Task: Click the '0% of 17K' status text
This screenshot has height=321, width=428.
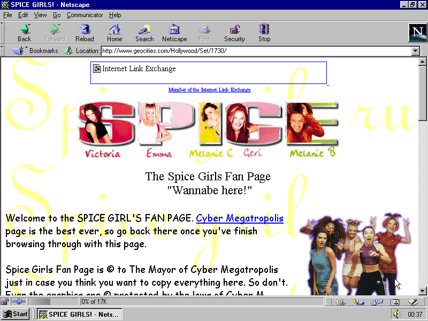Action: coord(94,302)
